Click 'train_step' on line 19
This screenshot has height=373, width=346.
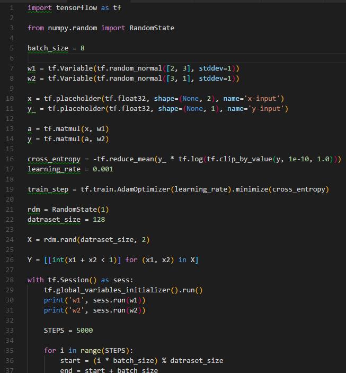pyautogui.click(x=48, y=189)
